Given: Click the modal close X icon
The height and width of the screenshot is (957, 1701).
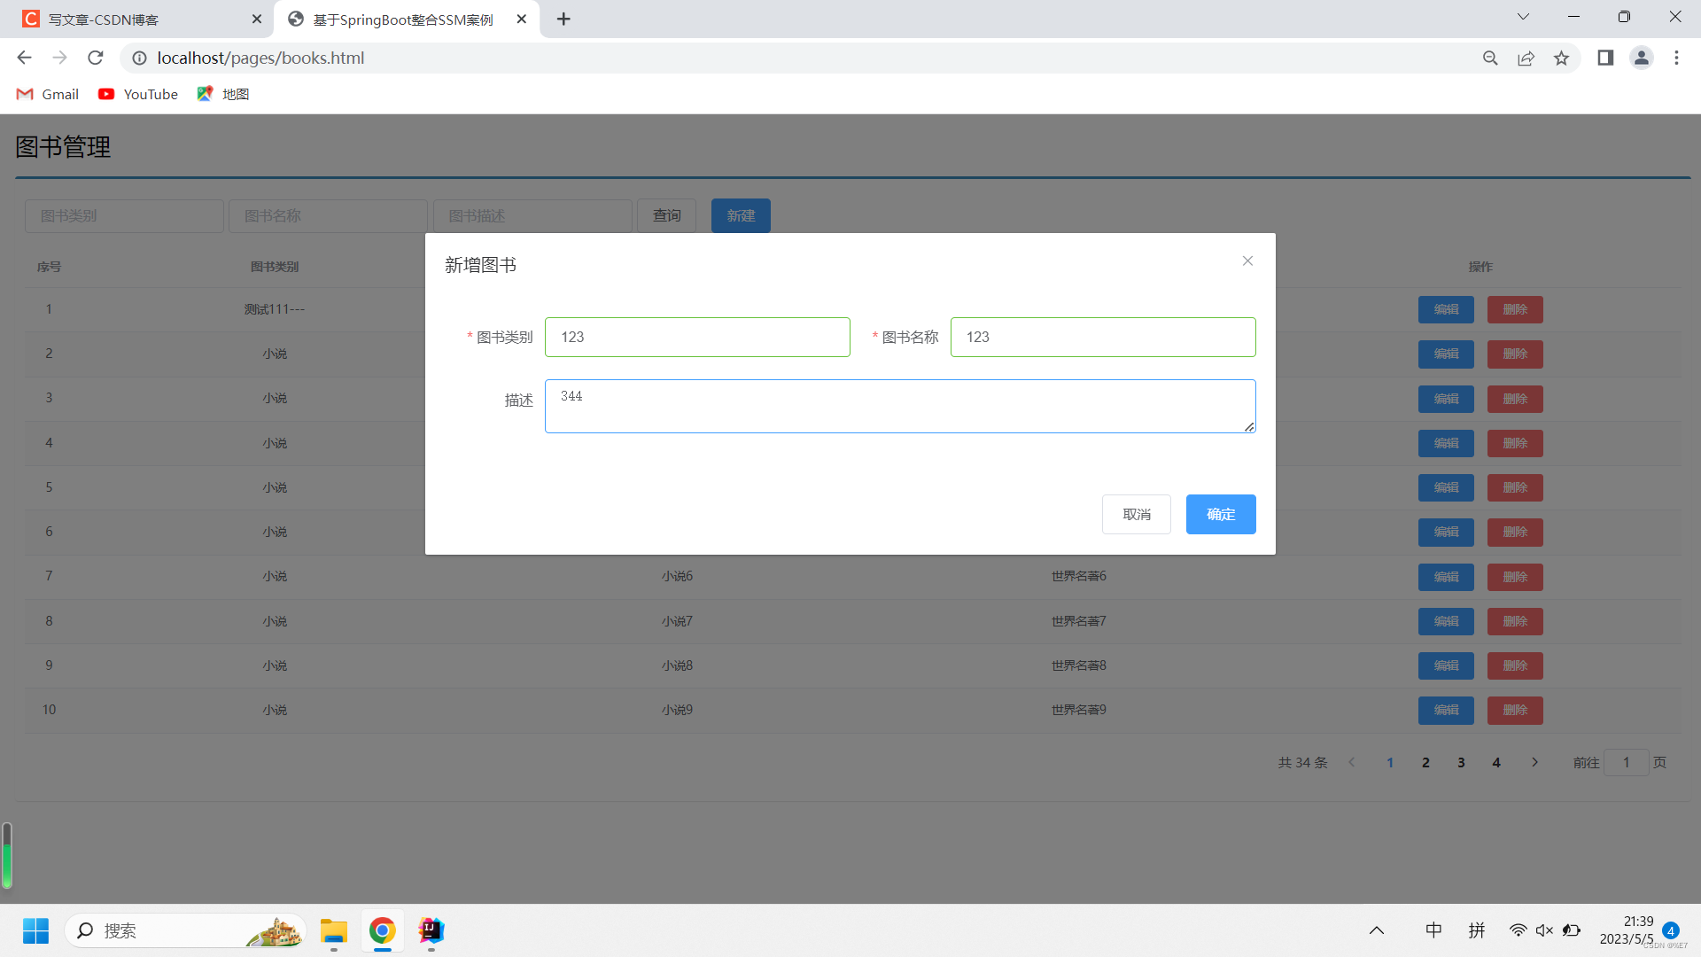Looking at the screenshot, I should point(1247,261).
